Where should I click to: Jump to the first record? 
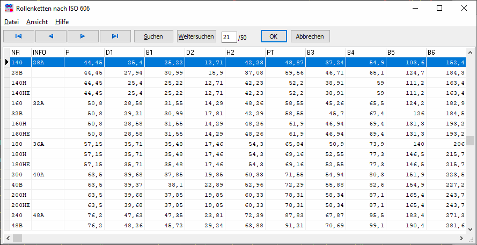[19, 36]
